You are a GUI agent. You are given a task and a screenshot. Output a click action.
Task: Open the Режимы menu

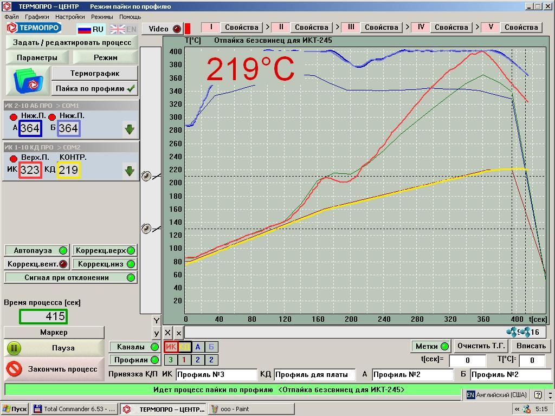tap(102, 17)
